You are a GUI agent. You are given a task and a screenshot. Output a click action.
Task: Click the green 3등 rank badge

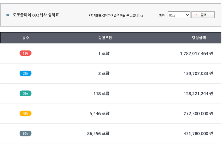(x=25, y=93)
